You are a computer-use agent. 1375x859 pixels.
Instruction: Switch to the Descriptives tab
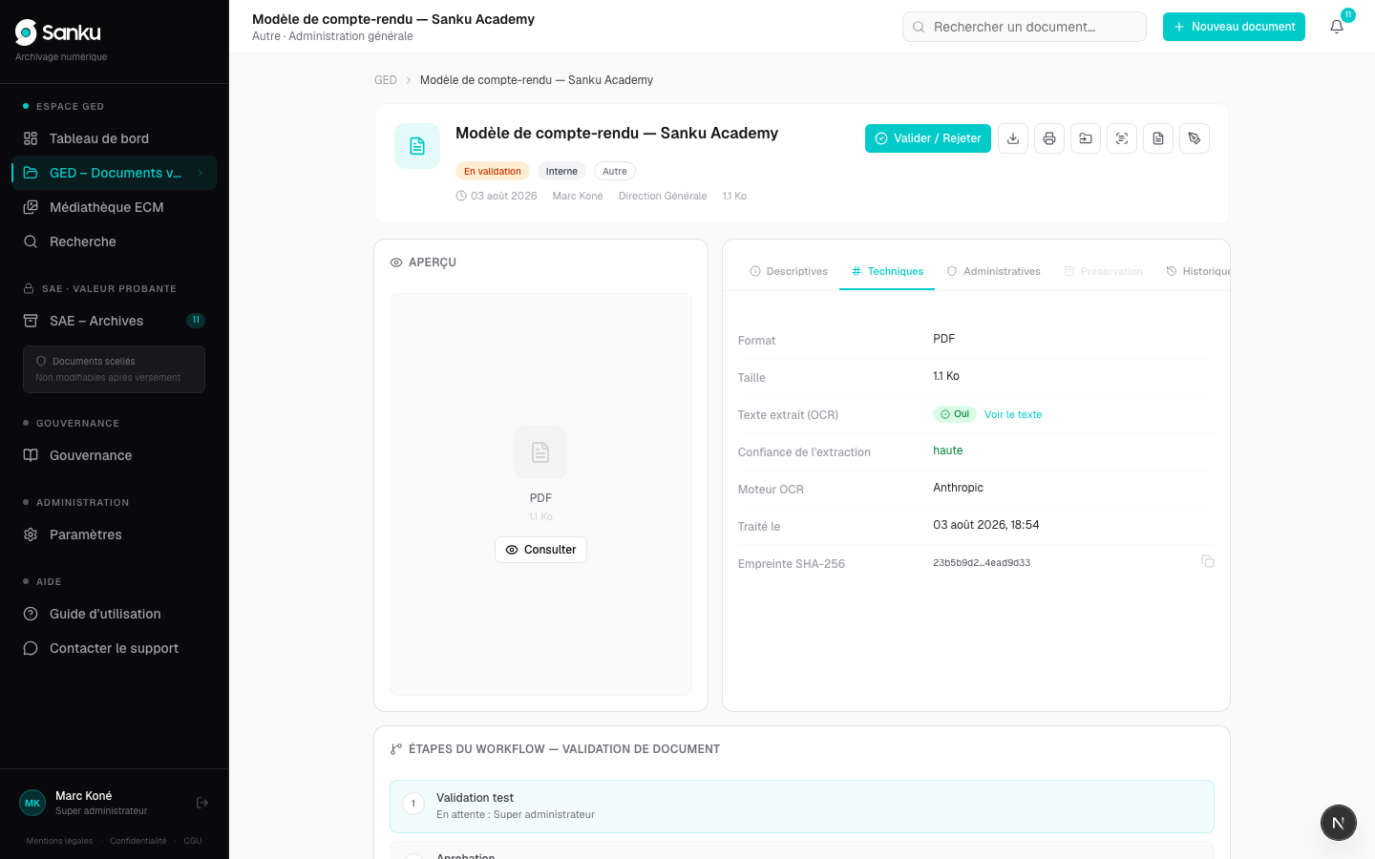pos(789,271)
